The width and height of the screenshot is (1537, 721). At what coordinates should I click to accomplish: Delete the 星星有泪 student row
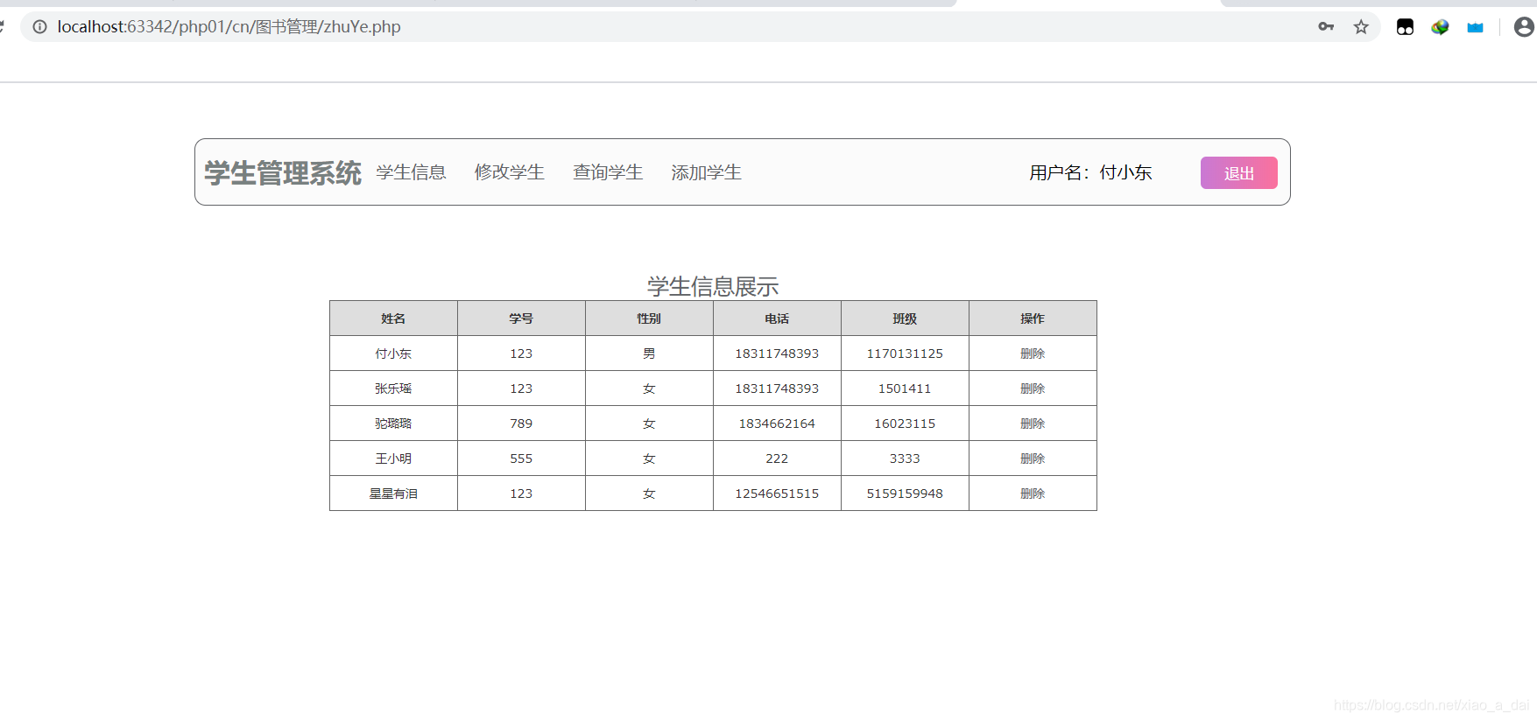point(1033,493)
